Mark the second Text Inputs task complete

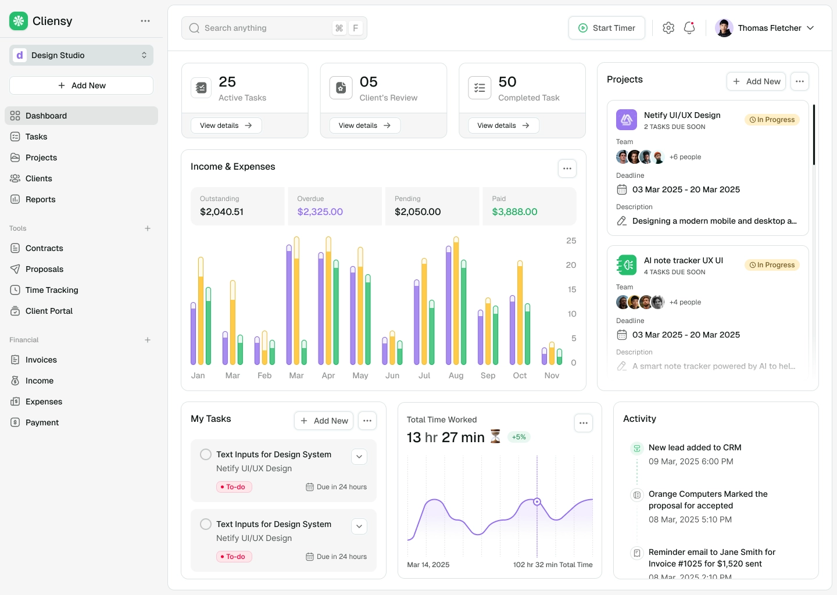pyautogui.click(x=205, y=524)
